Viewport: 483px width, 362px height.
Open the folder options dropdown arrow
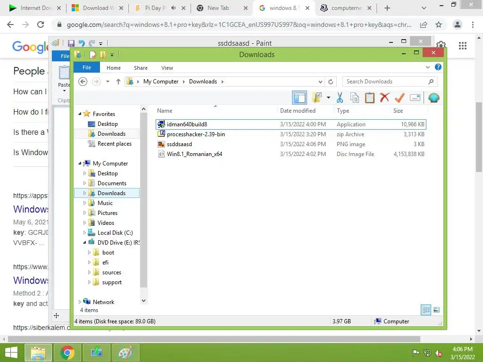[x=328, y=98]
